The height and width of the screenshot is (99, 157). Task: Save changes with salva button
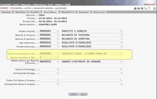(83, 94)
